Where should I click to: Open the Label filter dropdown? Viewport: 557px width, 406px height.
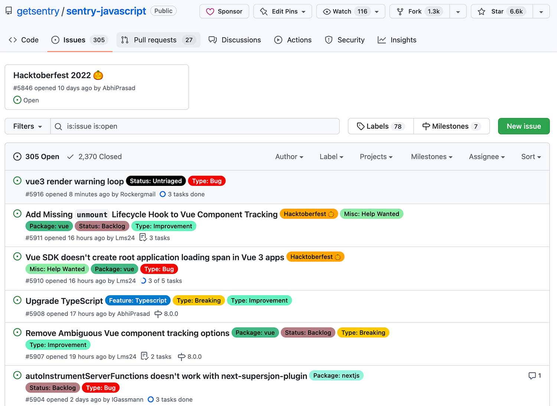tap(331, 157)
